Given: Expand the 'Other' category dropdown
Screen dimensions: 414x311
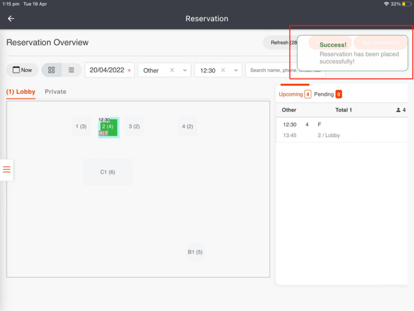Looking at the screenshot, I should point(185,70).
